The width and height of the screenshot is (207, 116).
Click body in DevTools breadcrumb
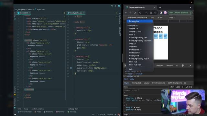coord(132,79)
